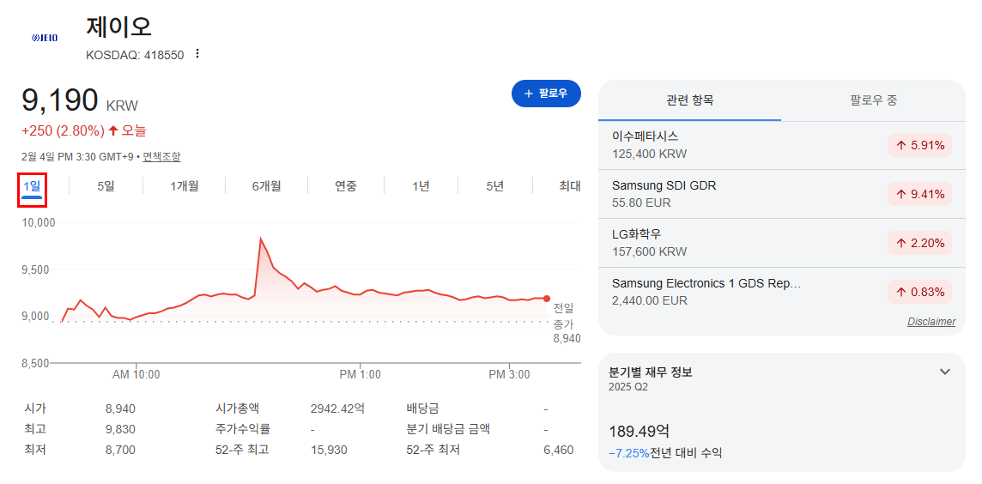The image size is (982, 484).
Task: Click the AM 10:00 axis label
Action: pyautogui.click(x=136, y=375)
